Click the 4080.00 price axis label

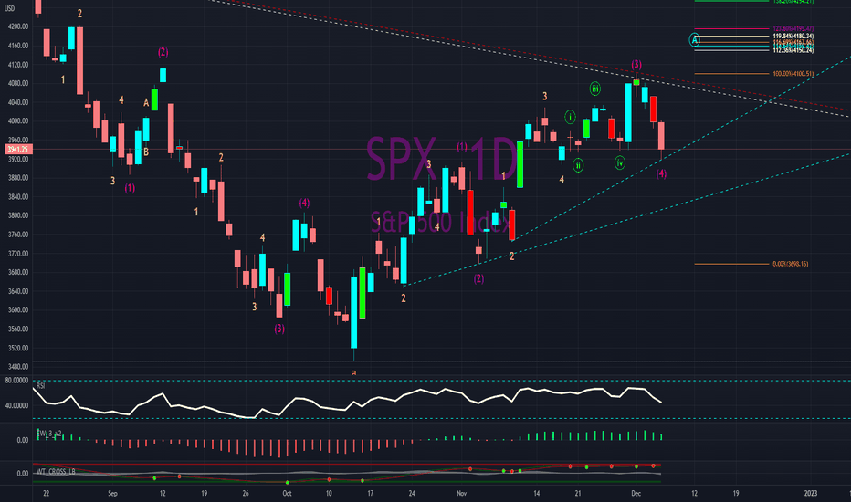[x=18, y=84]
